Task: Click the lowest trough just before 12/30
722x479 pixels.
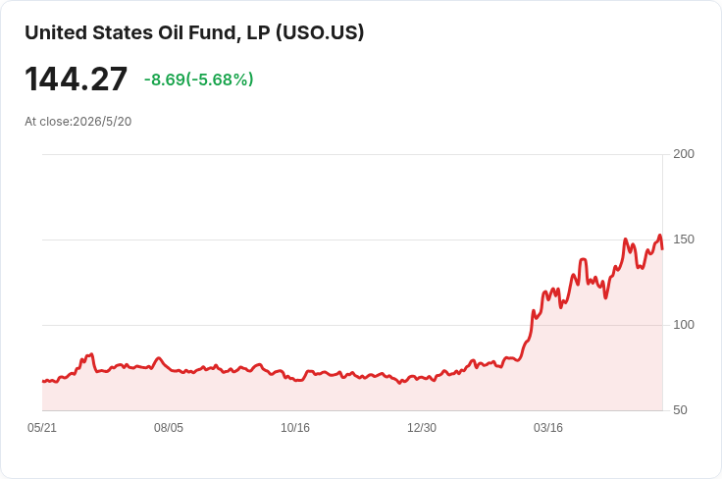Action: pos(399,383)
